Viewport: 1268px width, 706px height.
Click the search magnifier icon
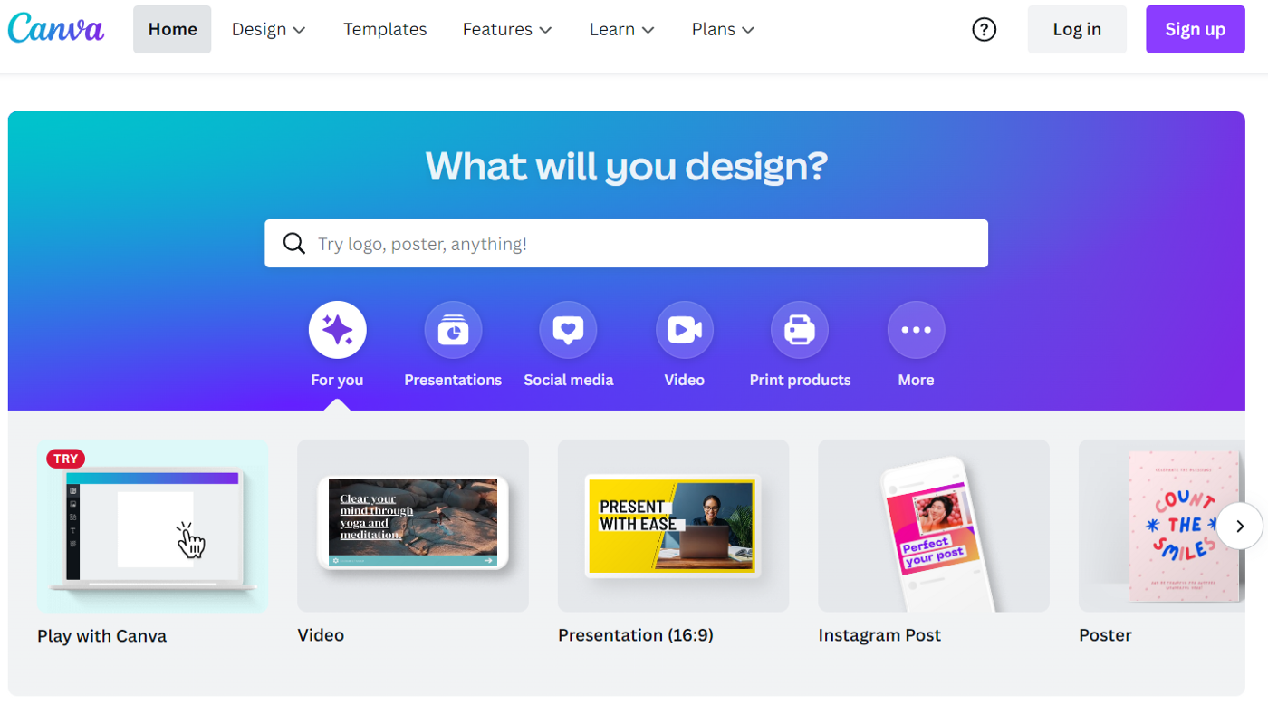tap(293, 244)
